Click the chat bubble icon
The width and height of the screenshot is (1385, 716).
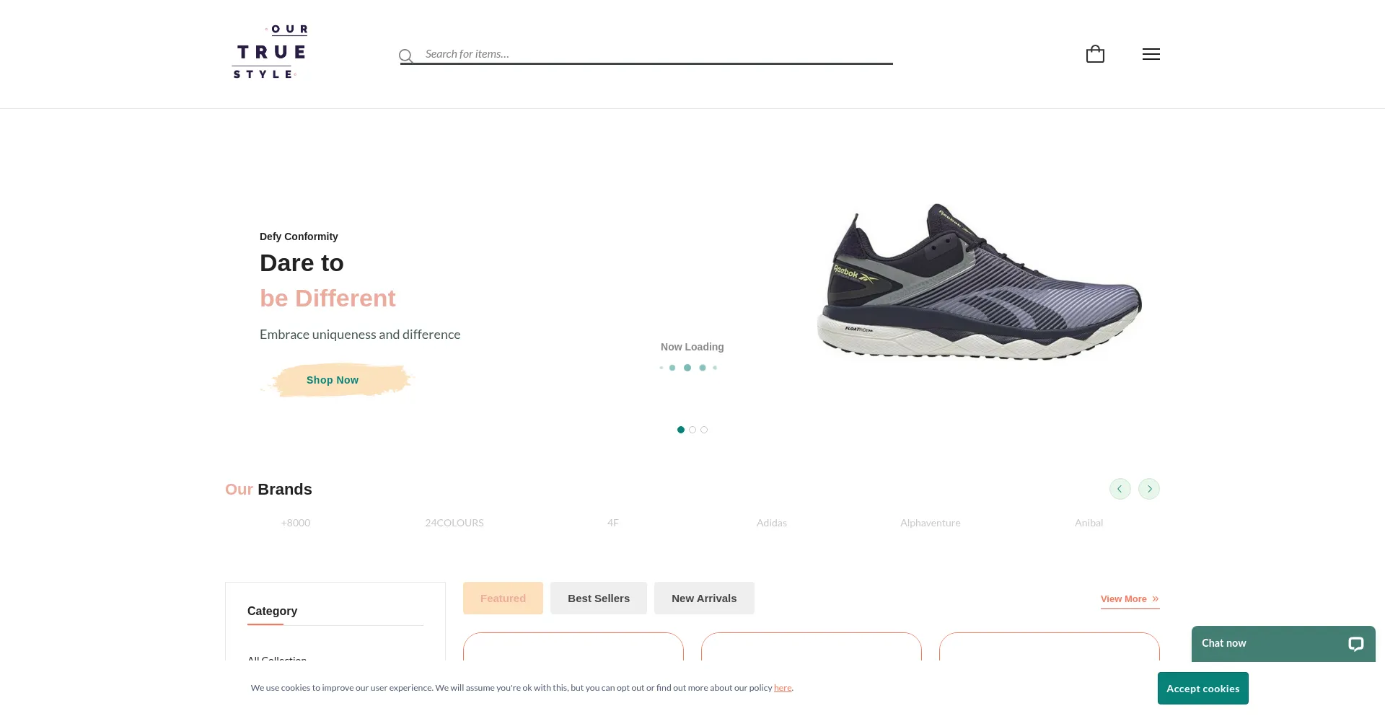coord(1356,644)
